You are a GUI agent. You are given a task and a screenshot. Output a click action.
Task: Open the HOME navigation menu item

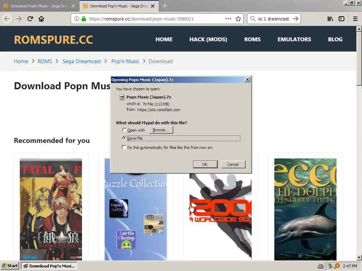pyautogui.click(x=164, y=39)
